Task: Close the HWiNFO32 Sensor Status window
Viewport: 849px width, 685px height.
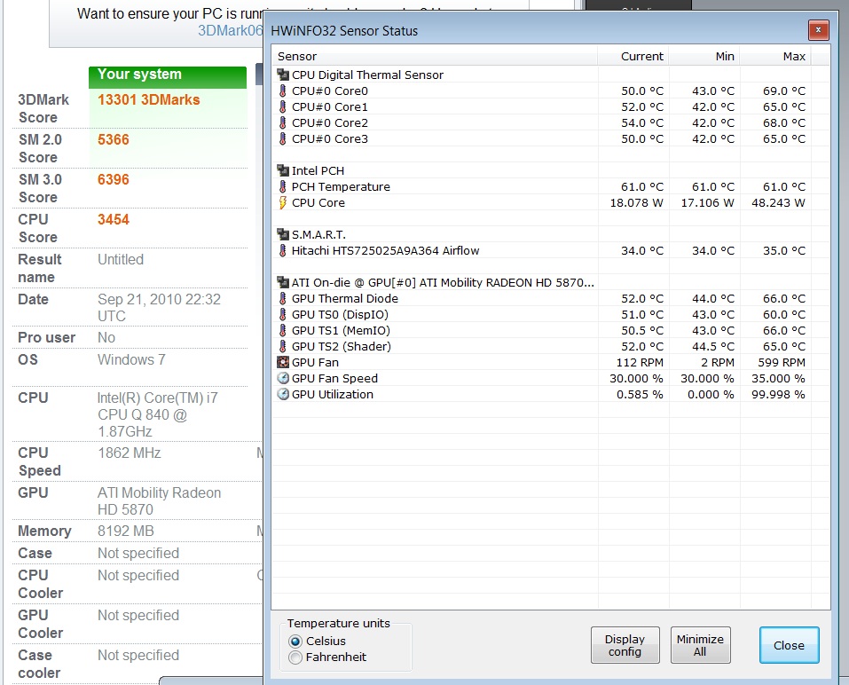Action: point(818,30)
